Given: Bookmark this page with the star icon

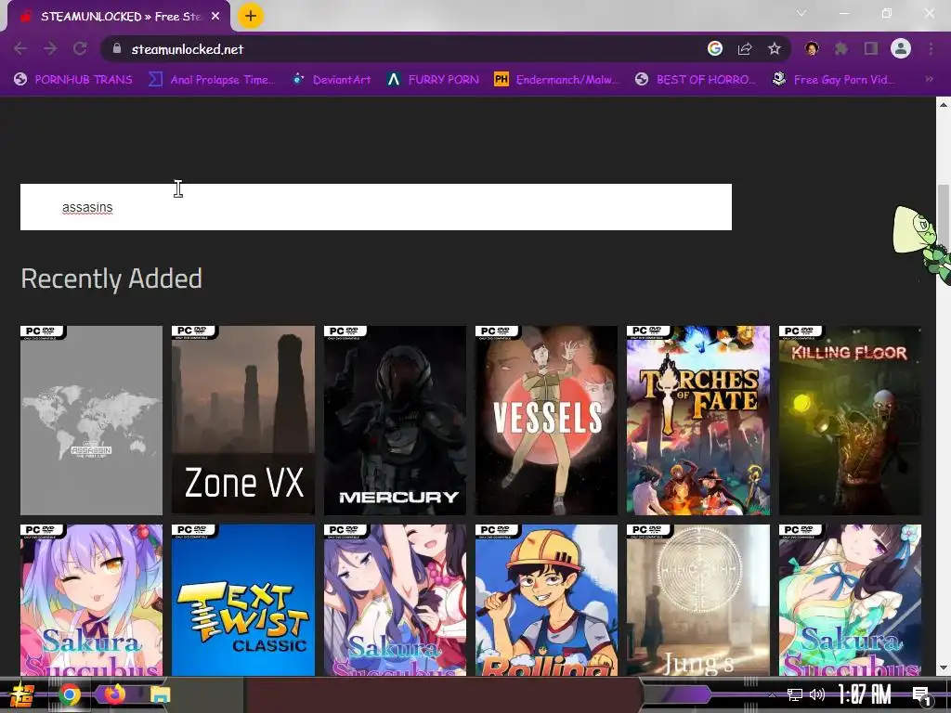Looking at the screenshot, I should coord(775,48).
